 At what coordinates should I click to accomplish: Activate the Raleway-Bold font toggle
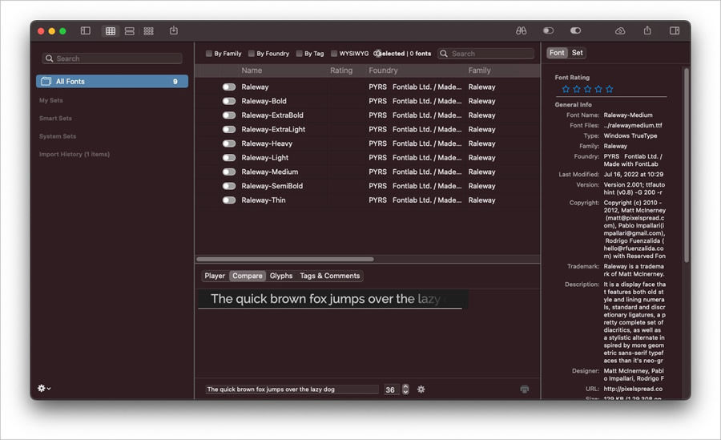[229, 101]
